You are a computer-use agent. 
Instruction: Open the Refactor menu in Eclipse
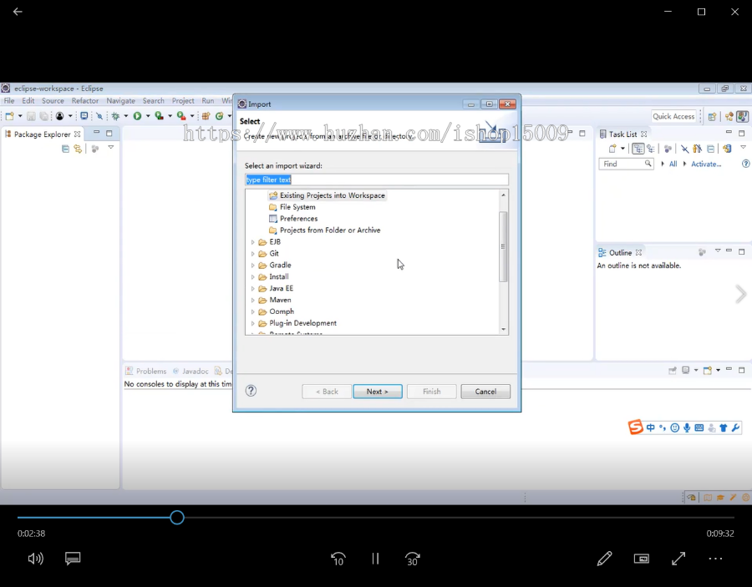point(84,101)
